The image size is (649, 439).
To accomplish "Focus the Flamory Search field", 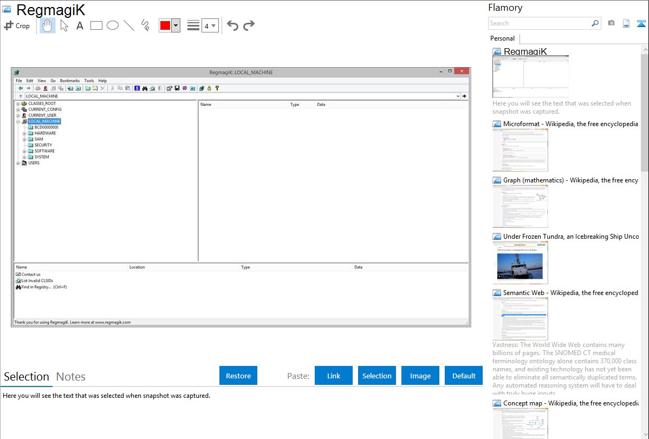I will (540, 23).
